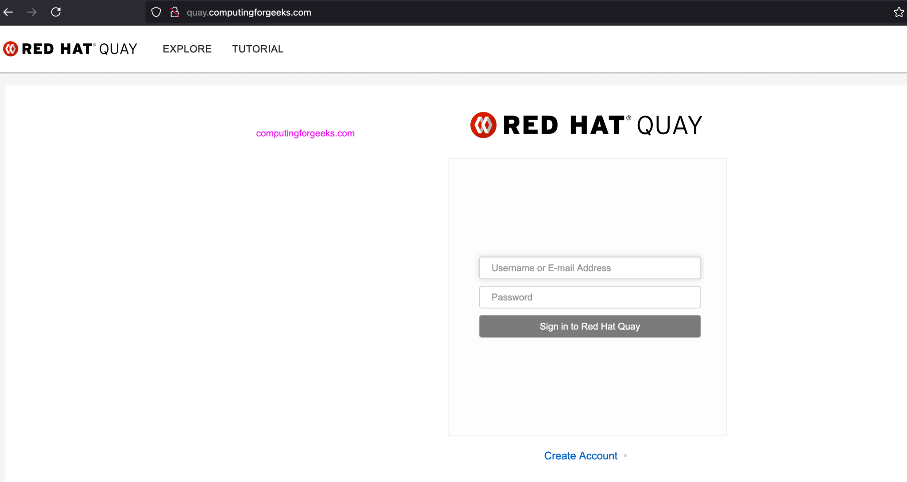This screenshot has width=907, height=482.
Task: Click the quay.computingforgeeks.com domain text
Action: pyautogui.click(x=248, y=12)
